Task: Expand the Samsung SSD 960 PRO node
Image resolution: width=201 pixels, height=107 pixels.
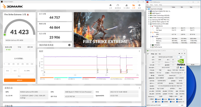Action: (149, 20)
